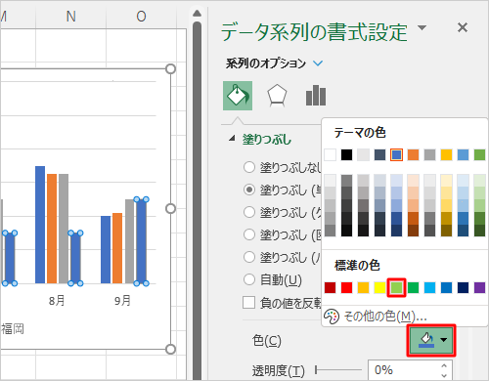Image resolution: width=489 pixels, height=381 pixels.
Task: Pick the dark navy standard color
Action: 463,287
